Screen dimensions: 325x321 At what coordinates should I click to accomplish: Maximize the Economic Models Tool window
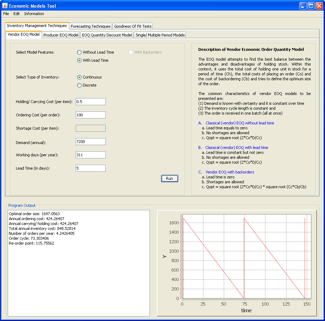click(311, 6)
